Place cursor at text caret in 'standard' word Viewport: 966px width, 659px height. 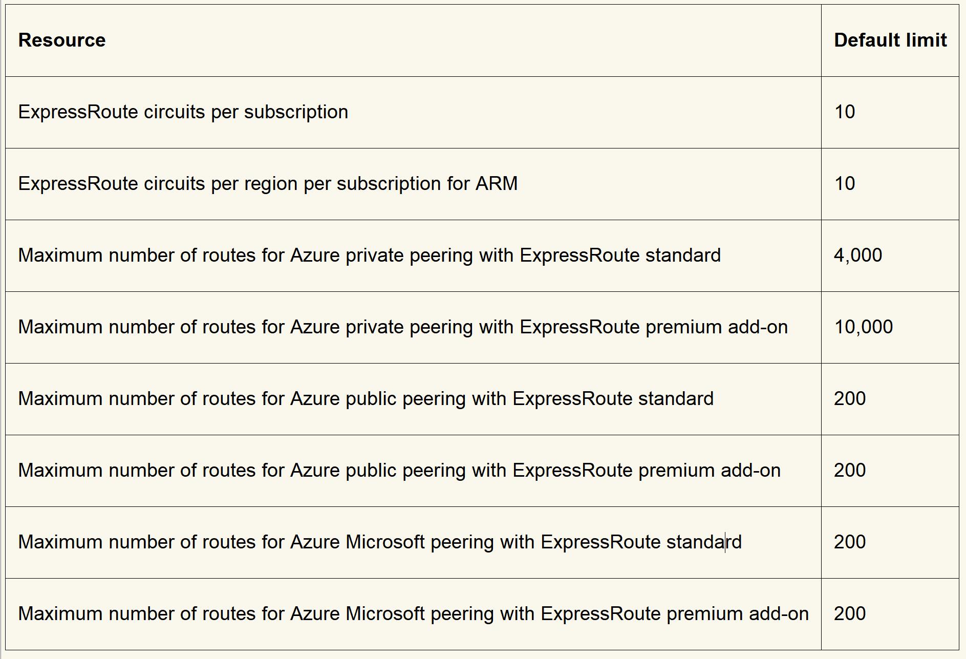[x=725, y=542]
